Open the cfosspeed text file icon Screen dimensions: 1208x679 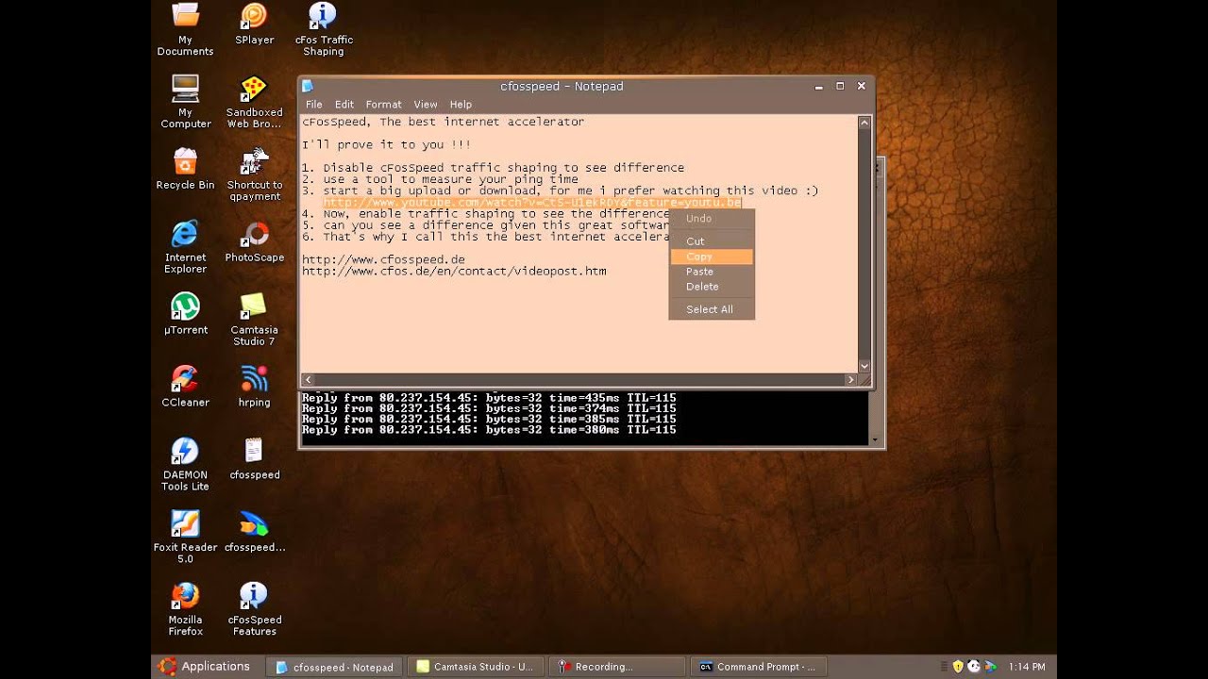tap(254, 459)
